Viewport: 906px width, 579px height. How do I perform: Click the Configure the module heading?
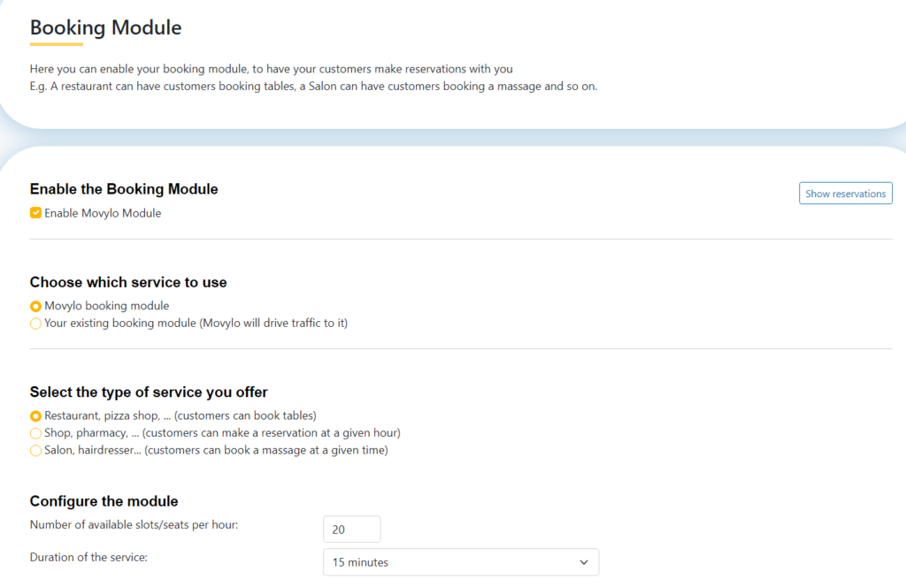pyautogui.click(x=104, y=501)
